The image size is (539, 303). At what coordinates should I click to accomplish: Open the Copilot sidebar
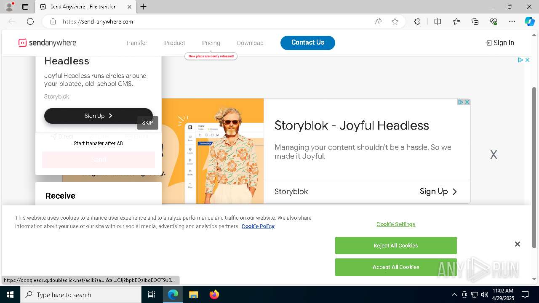tap(529, 21)
